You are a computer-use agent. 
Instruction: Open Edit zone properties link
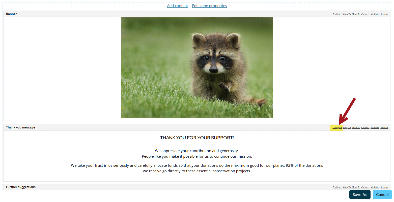coord(209,6)
